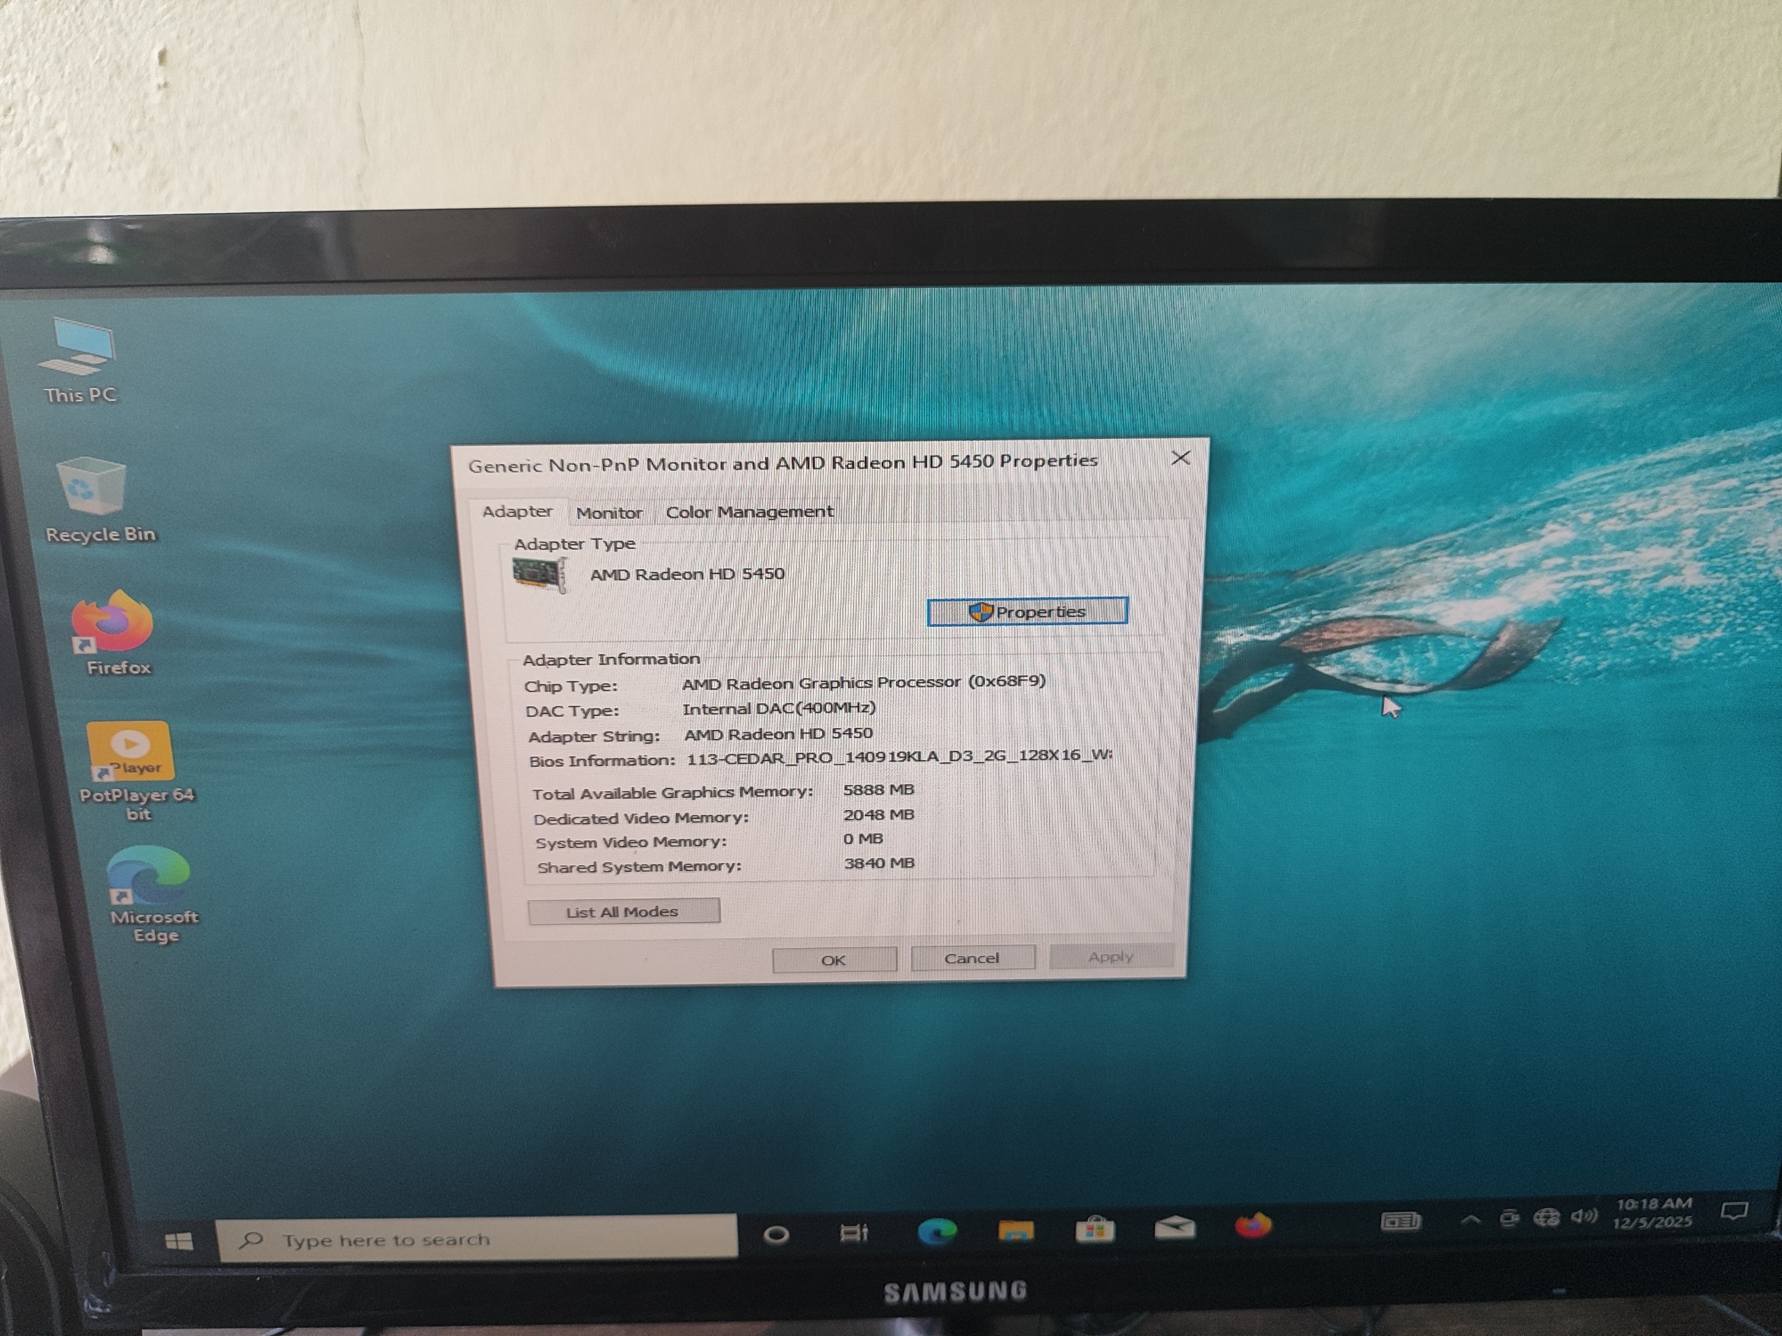Click the 'Shared System Memory:' label
Screen dimensions: 1782x1336
pos(639,867)
